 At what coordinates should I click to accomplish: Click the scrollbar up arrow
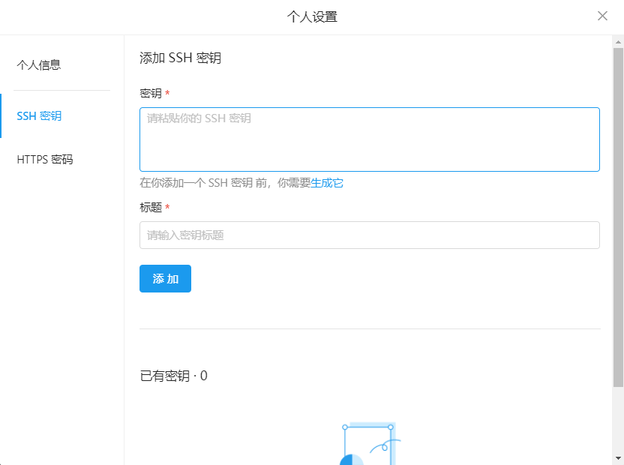click(618, 42)
